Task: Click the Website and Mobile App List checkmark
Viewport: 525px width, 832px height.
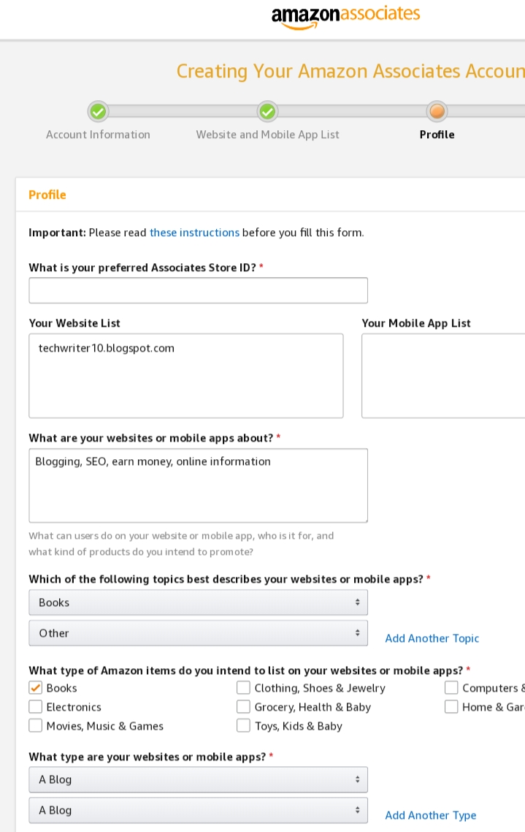Action: [x=268, y=111]
